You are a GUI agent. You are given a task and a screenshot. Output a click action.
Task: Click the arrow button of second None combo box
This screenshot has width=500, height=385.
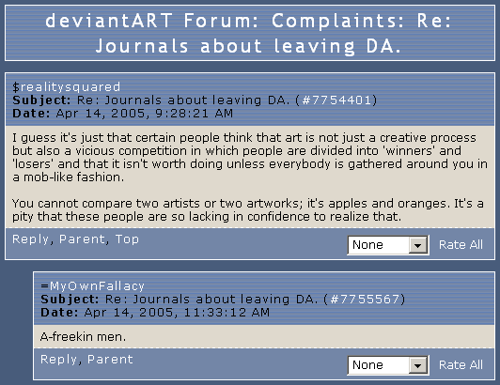[417, 365]
